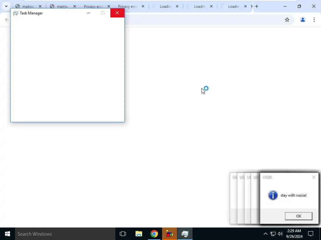Close the second Privacy error tab

(x=143, y=6)
